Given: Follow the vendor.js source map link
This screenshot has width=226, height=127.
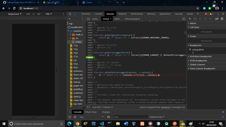Looking at the screenshot, I should (x=165, y=107).
